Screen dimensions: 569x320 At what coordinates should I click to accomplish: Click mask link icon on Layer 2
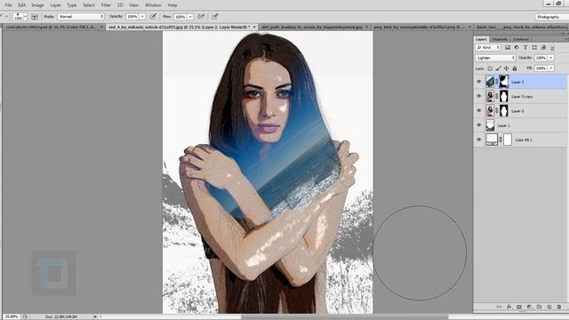[x=497, y=82]
